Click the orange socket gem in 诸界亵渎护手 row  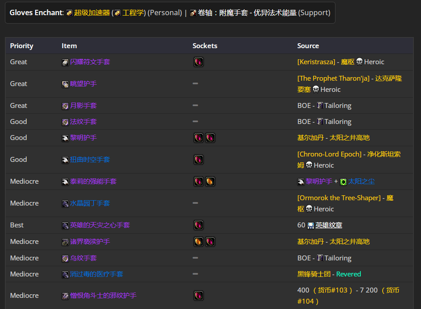click(199, 242)
